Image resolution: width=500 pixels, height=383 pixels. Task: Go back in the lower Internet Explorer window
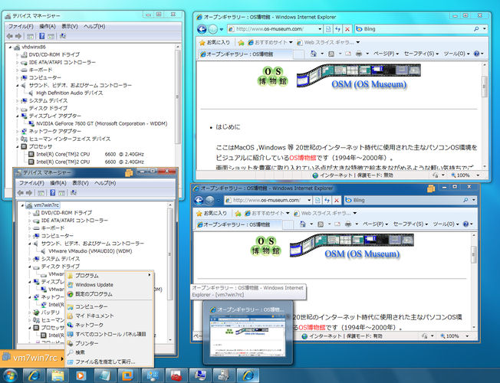click(x=199, y=200)
